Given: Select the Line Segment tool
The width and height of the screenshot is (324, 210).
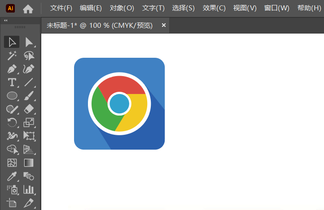Looking at the screenshot, I should (29, 82).
